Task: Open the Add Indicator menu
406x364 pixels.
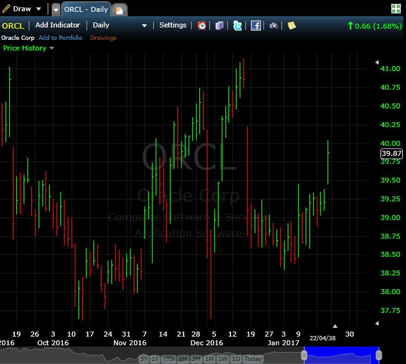Action: 57,25
